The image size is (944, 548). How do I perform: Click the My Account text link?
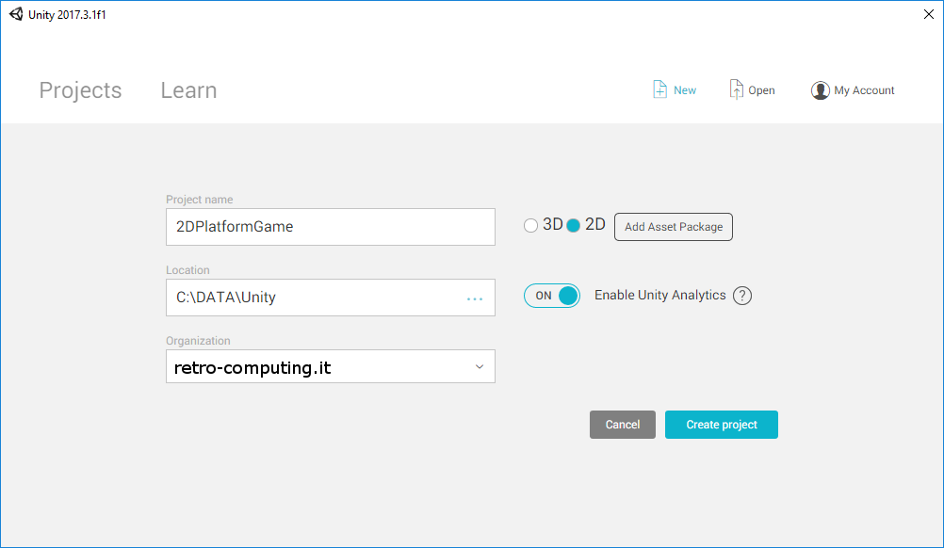864,90
